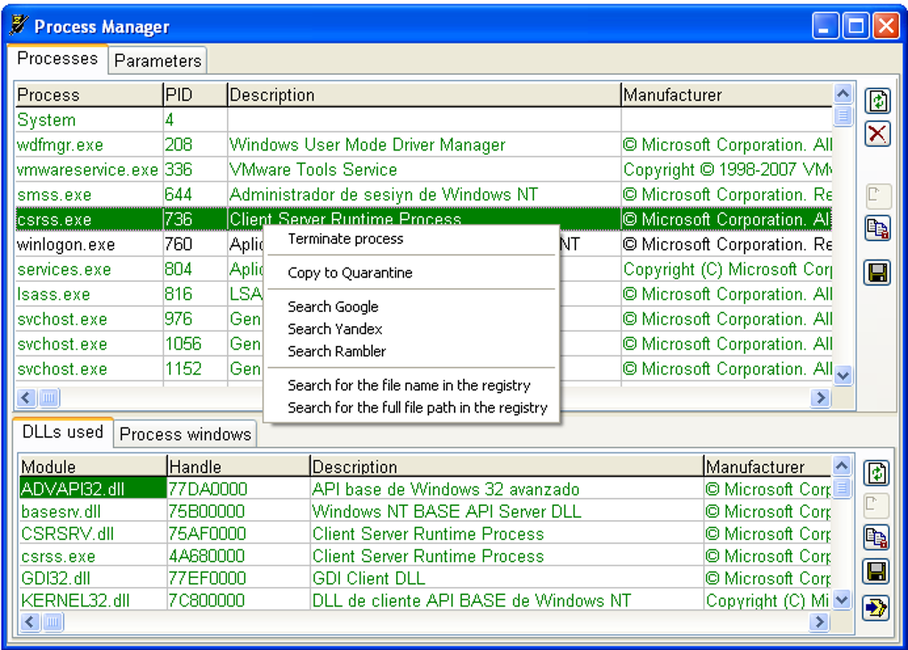The height and width of the screenshot is (650, 908).
Task: Click the down arrow of process list scrollbar
Action: [843, 375]
